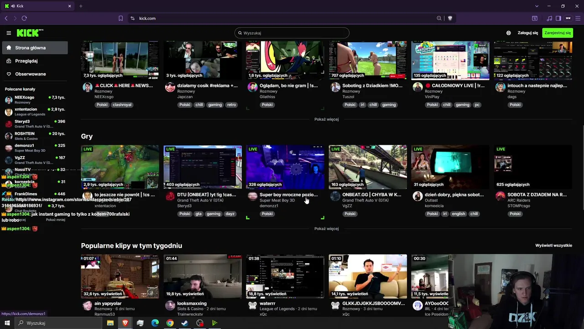The image size is (584, 329).
Task: Focus the Wyszukaj search field on Kick
Action: tap(292, 33)
